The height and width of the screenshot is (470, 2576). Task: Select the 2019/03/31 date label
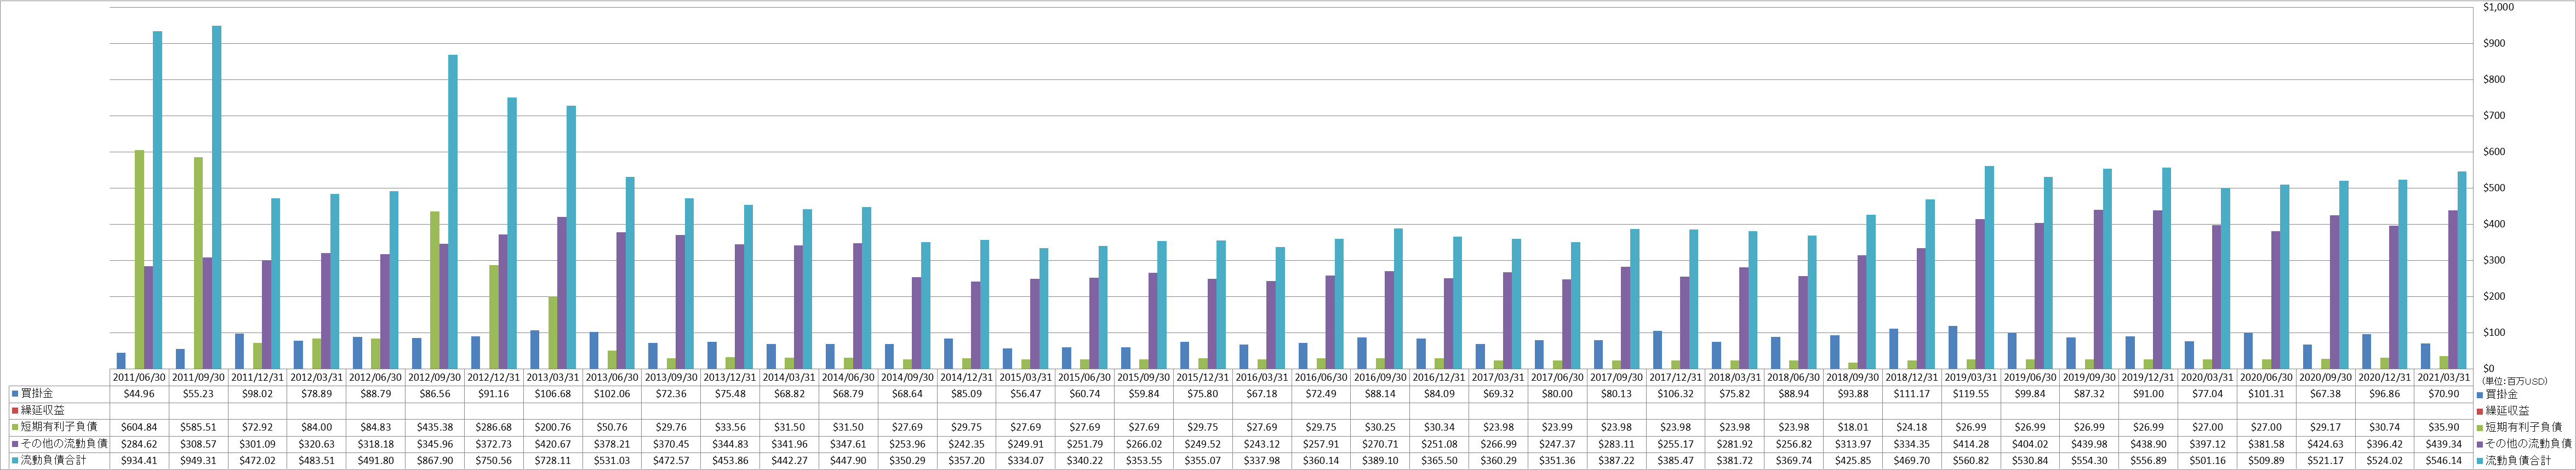1972,377
